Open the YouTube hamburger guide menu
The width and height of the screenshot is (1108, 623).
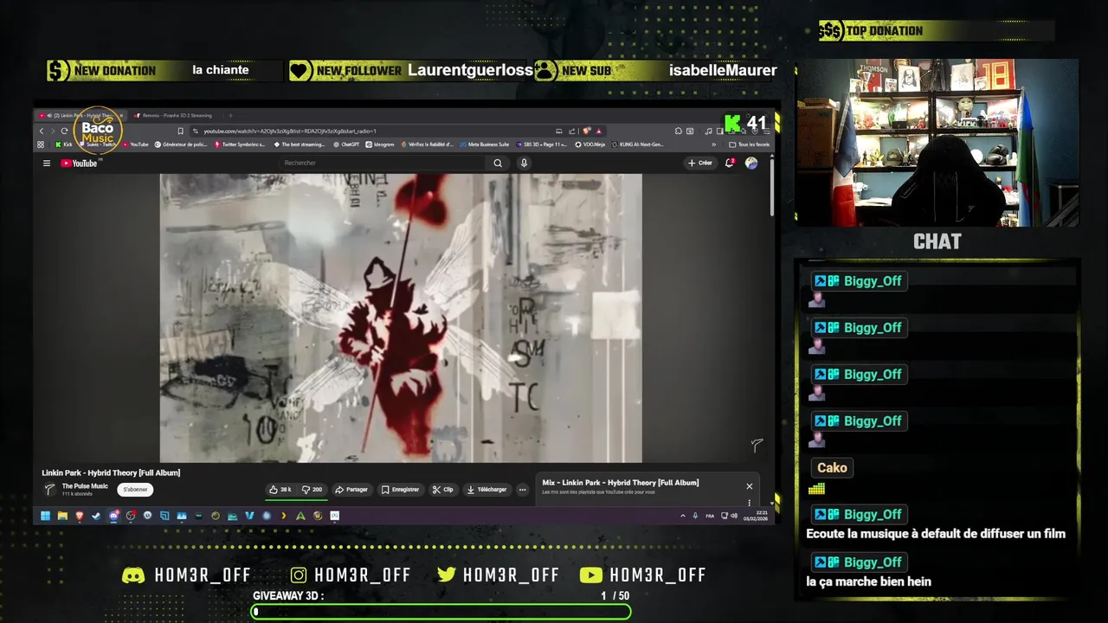47,163
